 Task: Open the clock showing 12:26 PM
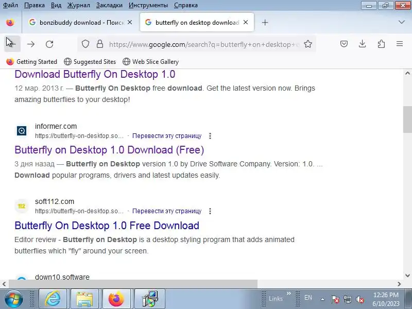tap(386, 299)
